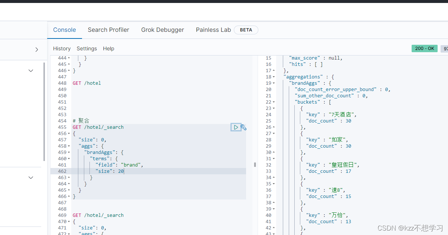The image size is (448, 235).
Task: Click the 200 - OK status badge
Action: coord(424,48)
